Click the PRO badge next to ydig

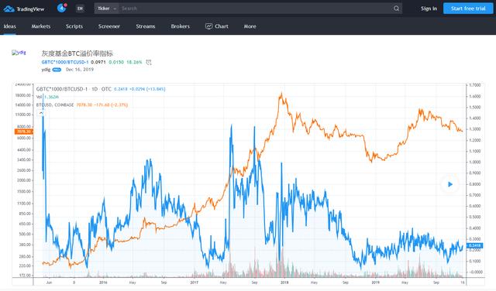[x=57, y=70]
